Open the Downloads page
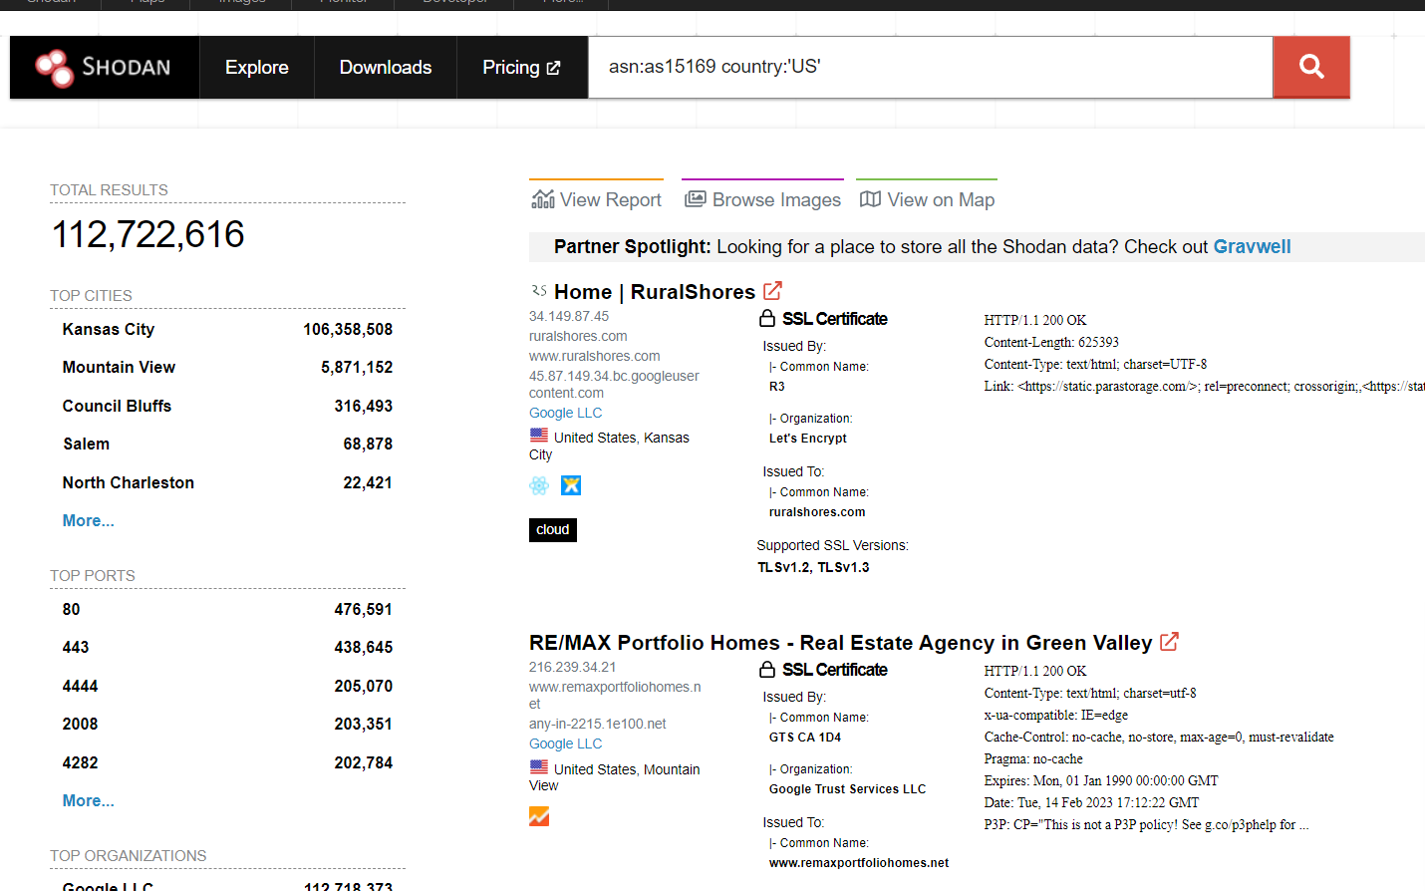This screenshot has height=891, width=1425. coord(386,67)
